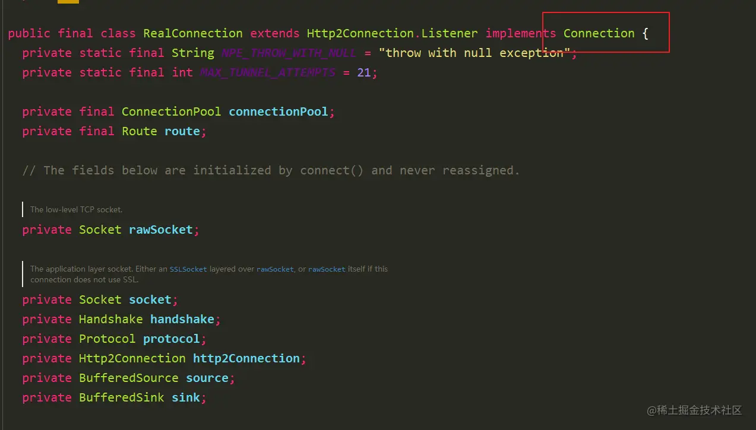
Task: Click the doc comment "The low-level TCP socket."
Action: [77, 209]
